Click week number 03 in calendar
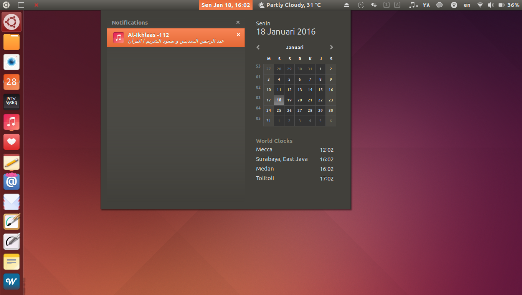The image size is (522, 295). coord(258,98)
